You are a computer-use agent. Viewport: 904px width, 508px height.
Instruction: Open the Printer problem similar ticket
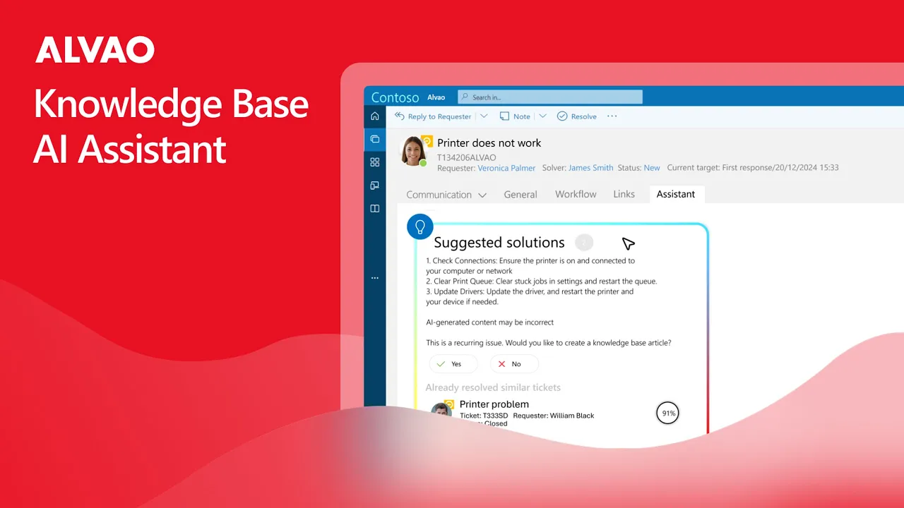pos(494,404)
